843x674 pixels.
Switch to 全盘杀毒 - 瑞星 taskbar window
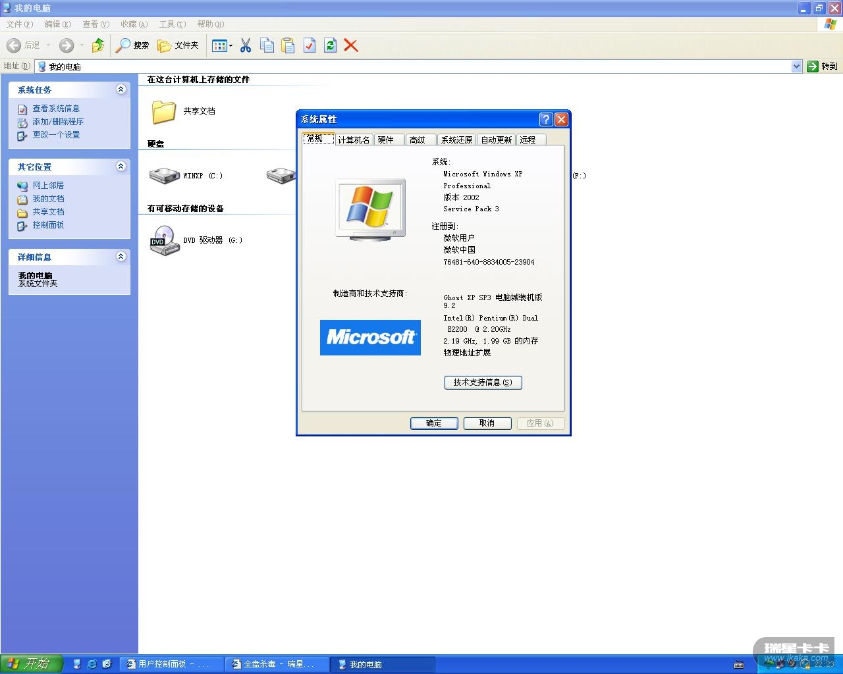click(x=277, y=664)
